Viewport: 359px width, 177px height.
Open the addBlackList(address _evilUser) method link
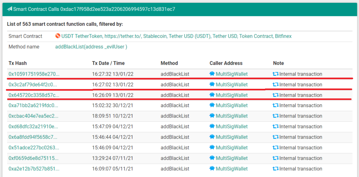91,47
